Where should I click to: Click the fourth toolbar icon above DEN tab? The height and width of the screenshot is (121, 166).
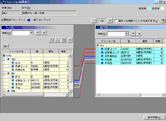70,40
